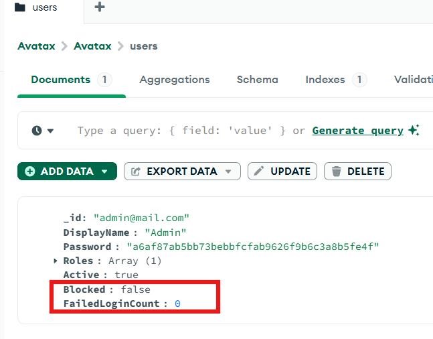Click the query history clock icon

(37, 131)
